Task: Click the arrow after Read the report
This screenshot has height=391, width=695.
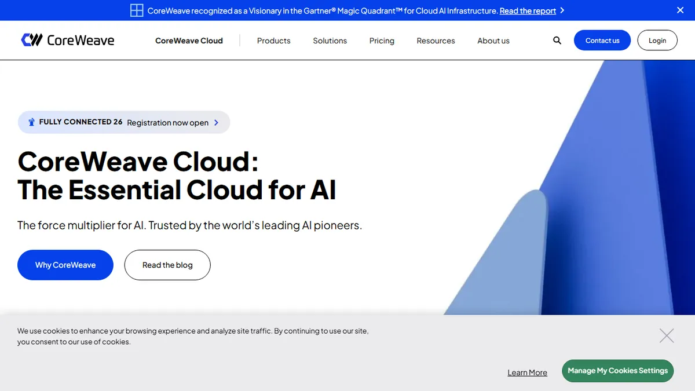Action: tap(562, 10)
